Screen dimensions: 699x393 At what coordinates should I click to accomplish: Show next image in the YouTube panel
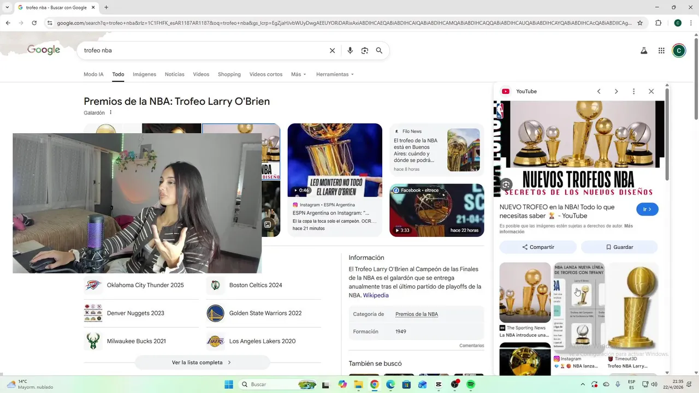(x=616, y=91)
